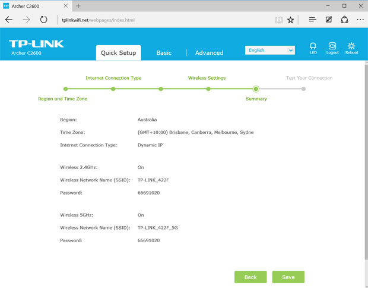Click the 2.4GHz password 66691020
The image size is (368, 288).
click(x=148, y=193)
